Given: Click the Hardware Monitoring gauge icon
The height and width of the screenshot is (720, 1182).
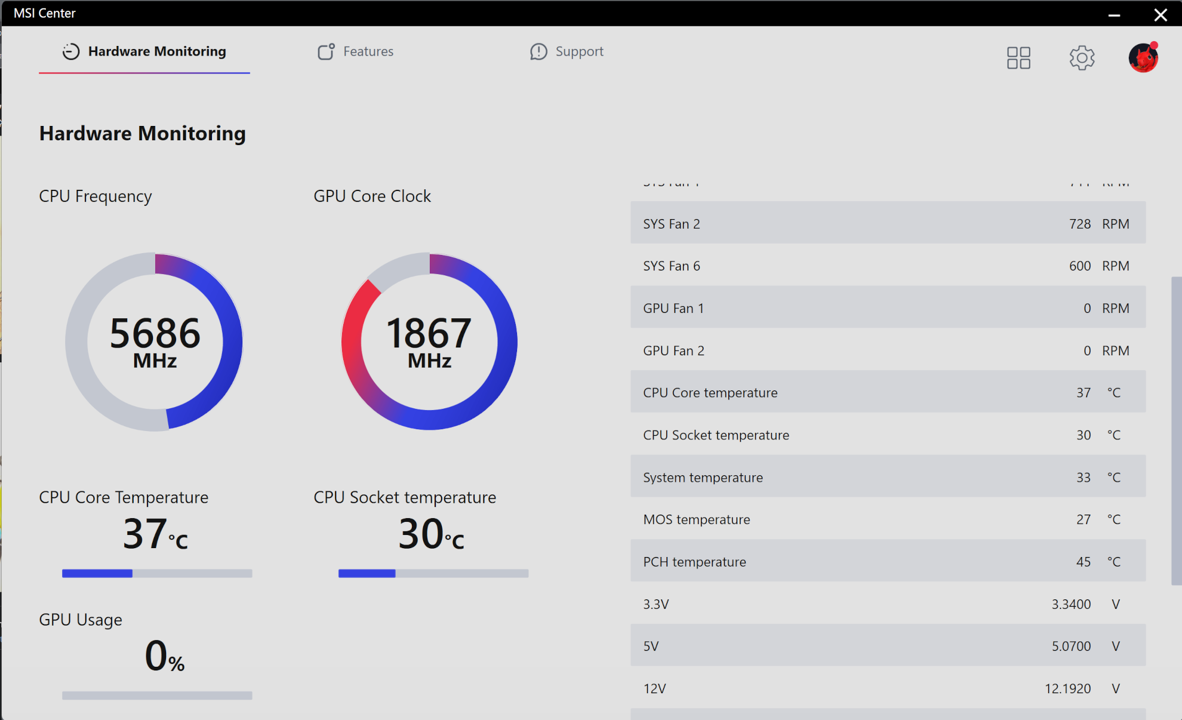Looking at the screenshot, I should tap(71, 52).
